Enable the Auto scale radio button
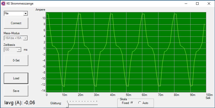This screenshot has width=215, height=108. (x=140, y=103)
